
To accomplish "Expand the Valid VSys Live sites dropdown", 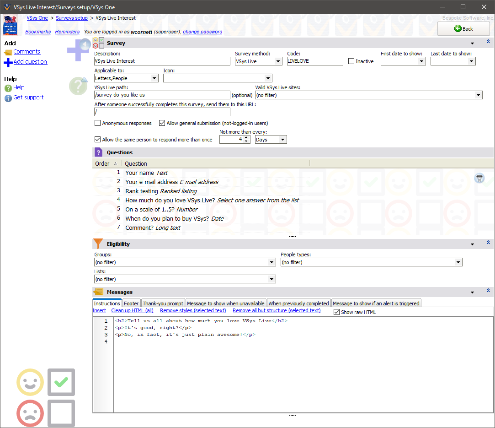I will tap(478, 95).
